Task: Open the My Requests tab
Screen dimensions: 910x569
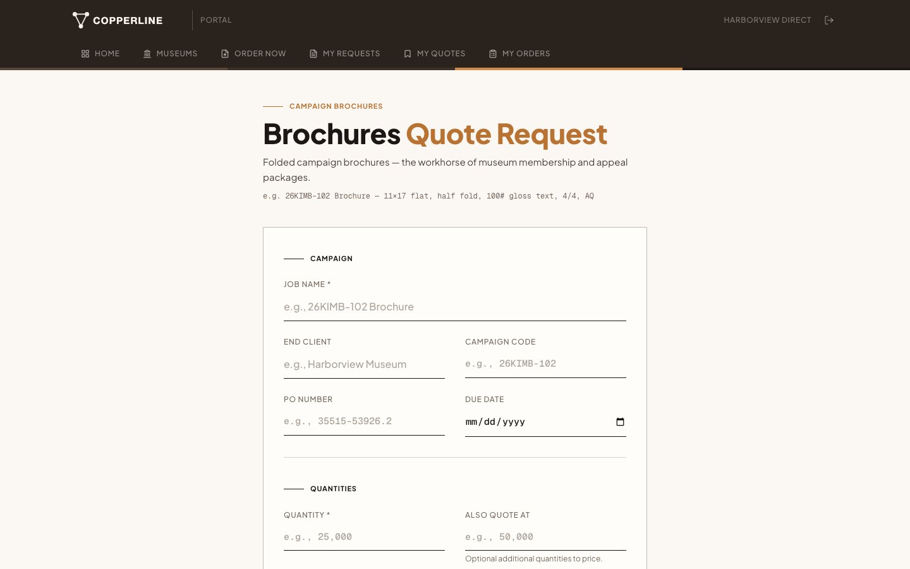Action: click(x=345, y=54)
